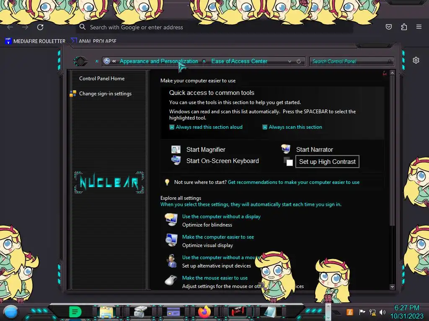Click the 'Make the computer easier to see' icon
The image size is (429, 321).
click(x=171, y=240)
